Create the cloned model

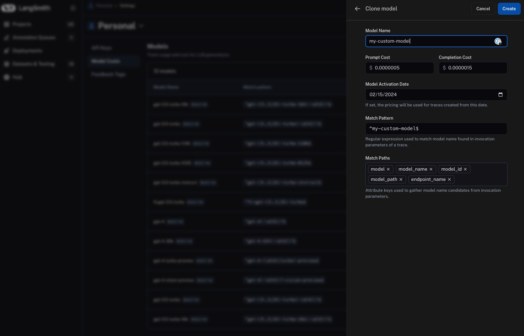[x=509, y=9]
